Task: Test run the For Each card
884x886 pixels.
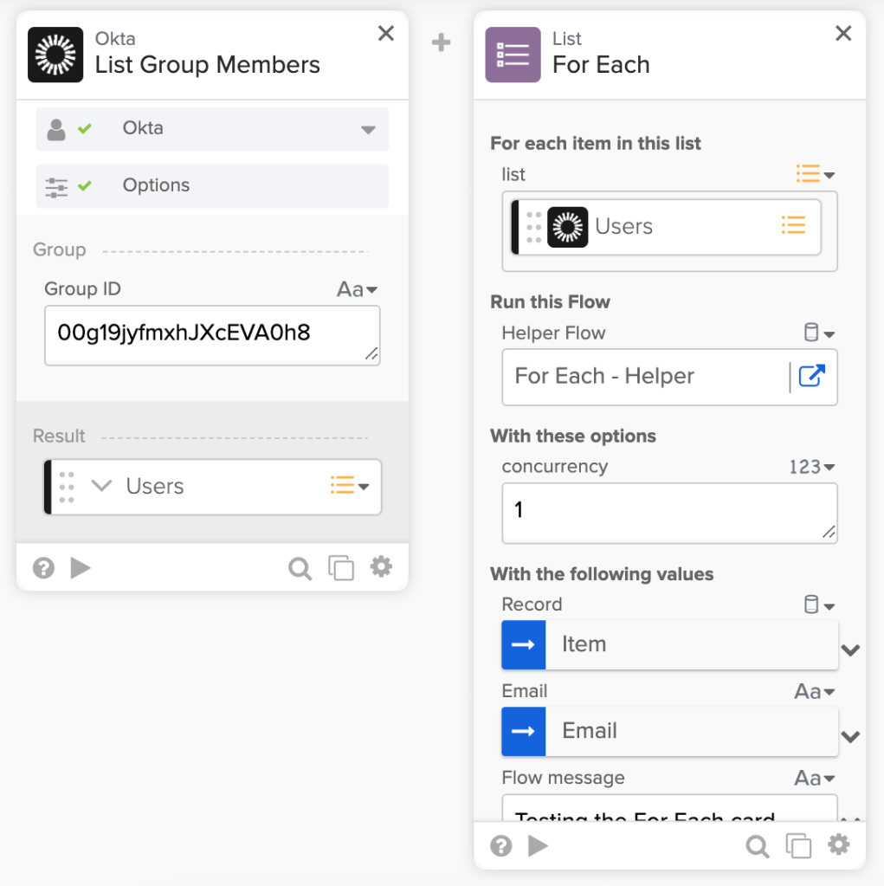Action: click(538, 845)
